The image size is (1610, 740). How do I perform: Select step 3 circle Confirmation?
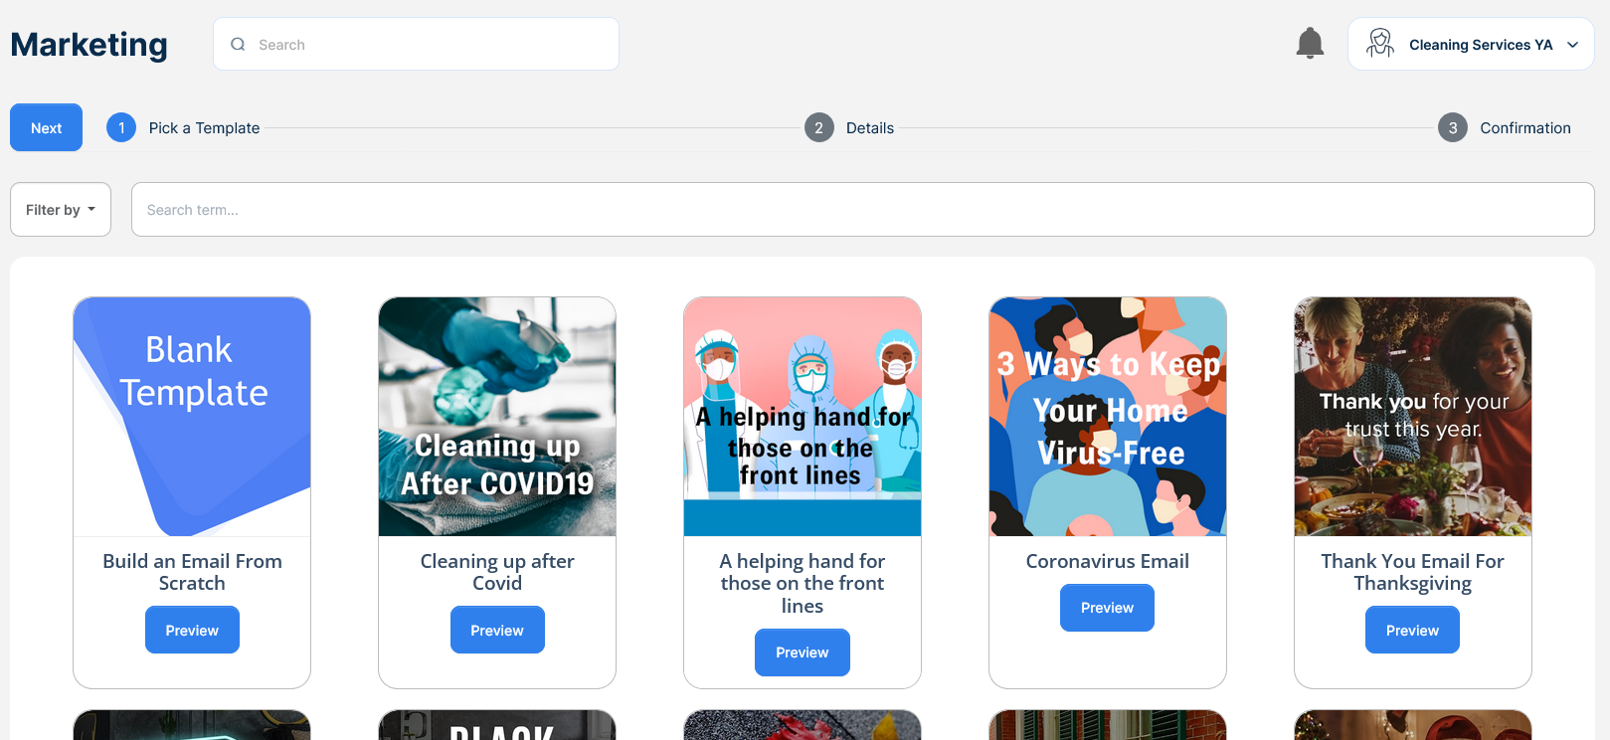tap(1453, 127)
